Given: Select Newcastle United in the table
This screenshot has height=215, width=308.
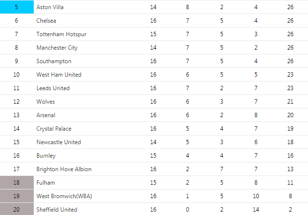Looking at the screenshot, I should click(58, 142).
